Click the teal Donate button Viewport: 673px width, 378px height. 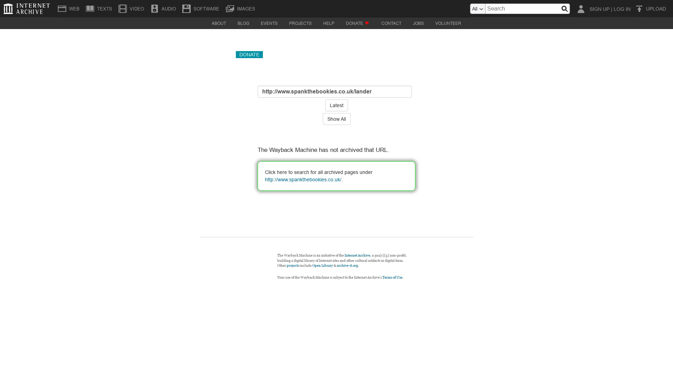click(x=249, y=55)
